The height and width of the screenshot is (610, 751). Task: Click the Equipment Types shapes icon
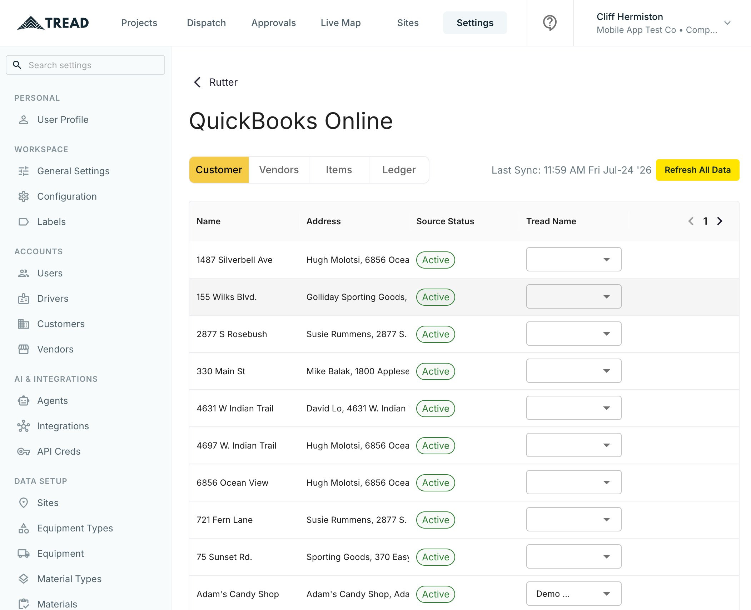24,528
